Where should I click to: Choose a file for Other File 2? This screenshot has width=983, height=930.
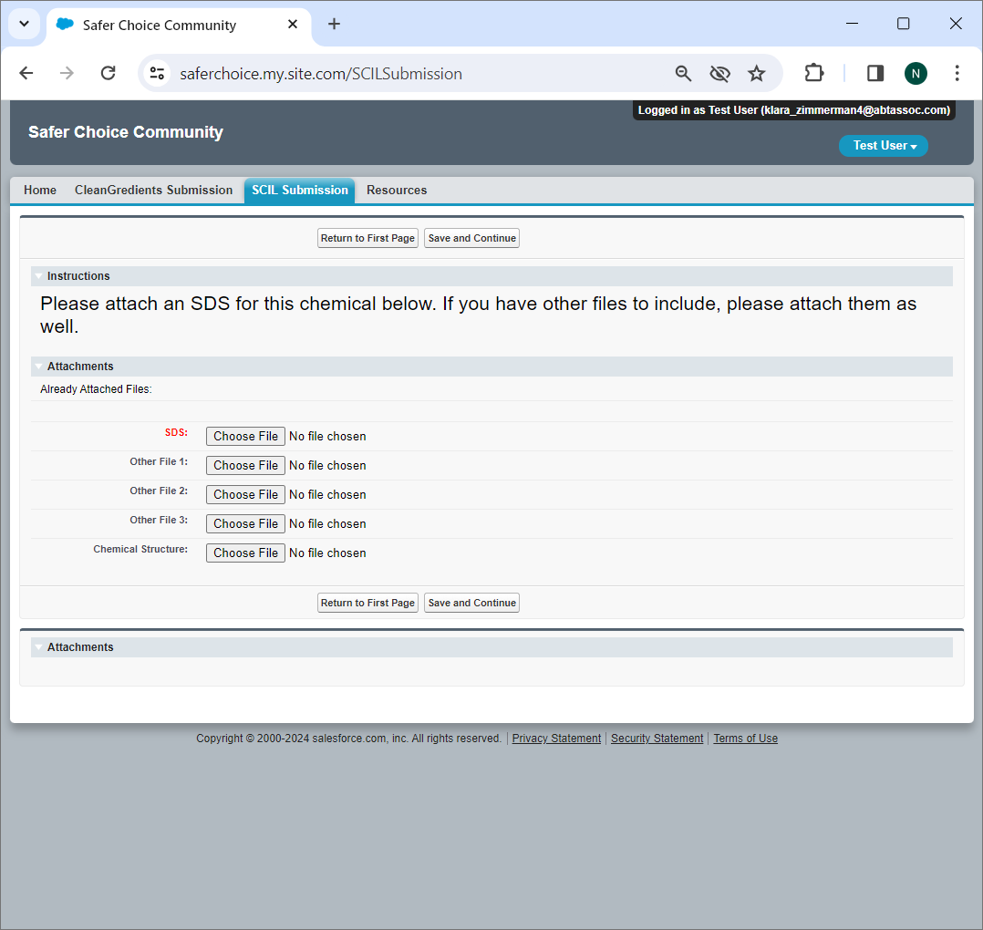coord(246,494)
